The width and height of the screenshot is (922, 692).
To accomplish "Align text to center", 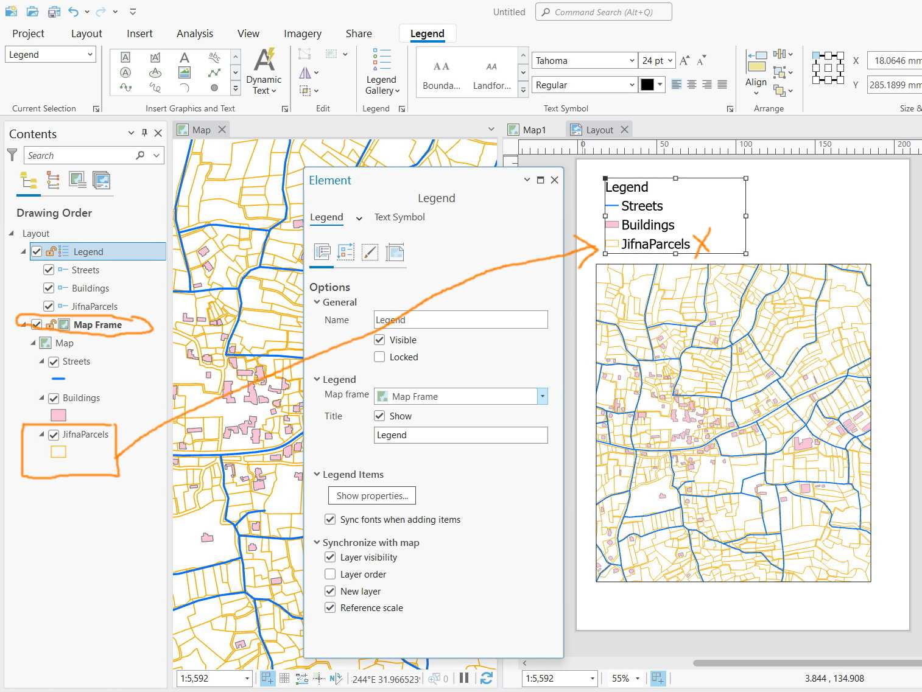I will 692,85.
